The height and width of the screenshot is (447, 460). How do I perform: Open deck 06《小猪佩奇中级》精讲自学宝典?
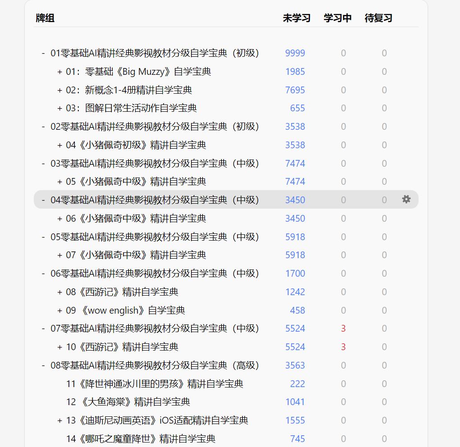point(136,219)
